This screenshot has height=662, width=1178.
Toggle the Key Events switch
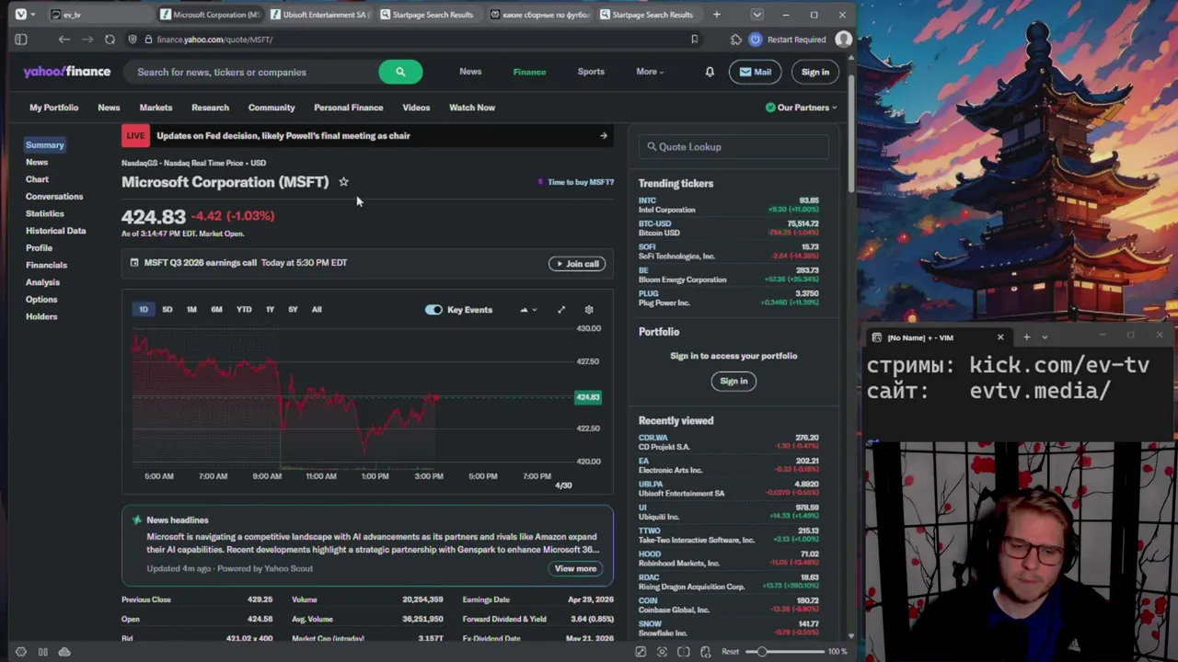pos(433,310)
